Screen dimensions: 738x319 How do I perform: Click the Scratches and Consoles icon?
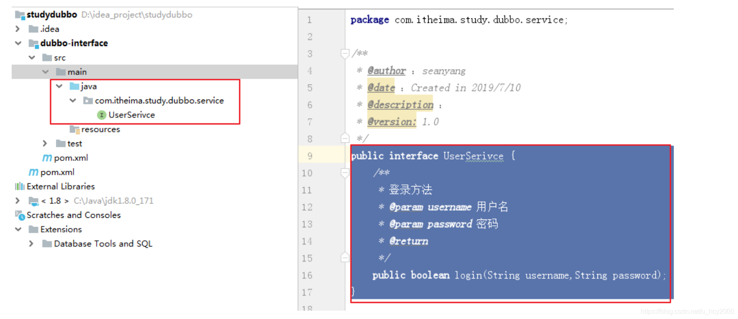[x=20, y=215]
